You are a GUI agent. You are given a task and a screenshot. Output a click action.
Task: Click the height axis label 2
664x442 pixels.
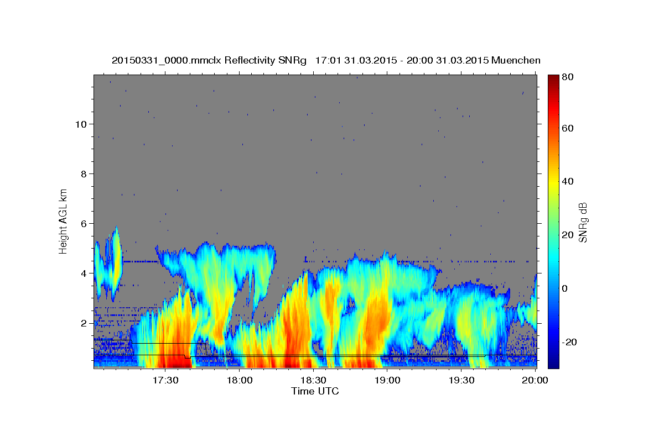pos(83,323)
